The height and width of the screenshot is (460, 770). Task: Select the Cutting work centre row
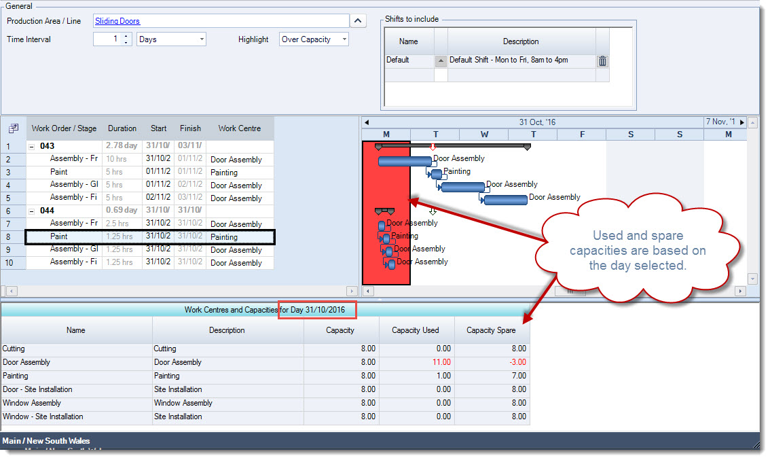pos(265,349)
